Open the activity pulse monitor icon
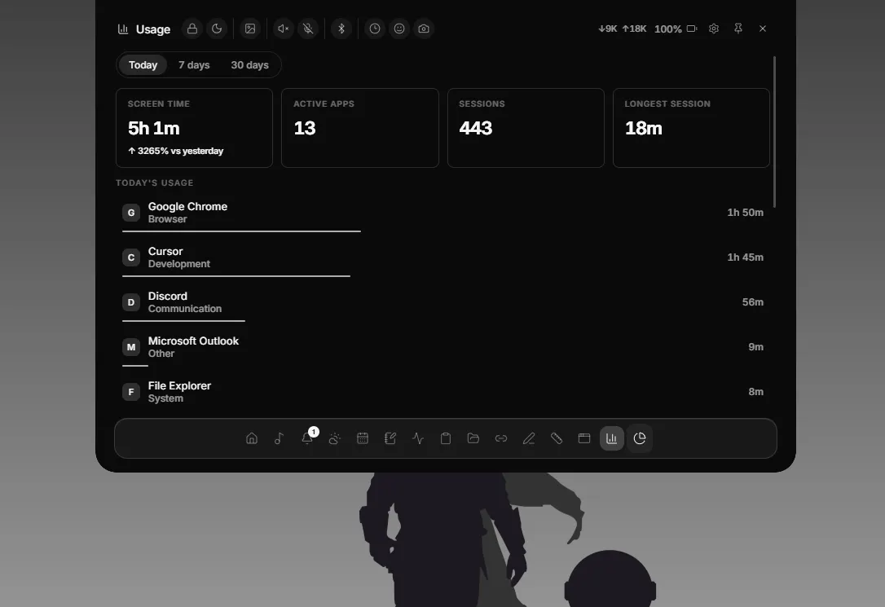The width and height of the screenshot is (885, 607). click(418, 438)
